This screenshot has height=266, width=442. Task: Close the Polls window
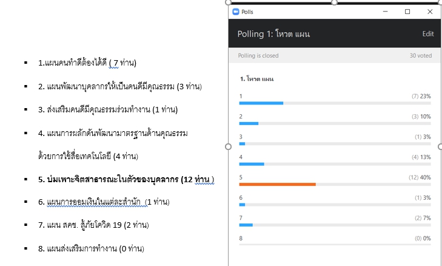(430, 12)
